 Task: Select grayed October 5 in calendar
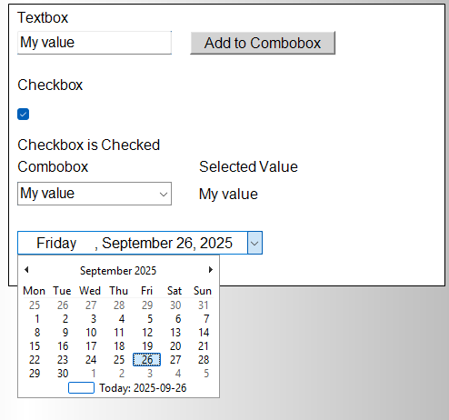click(206, 374)
